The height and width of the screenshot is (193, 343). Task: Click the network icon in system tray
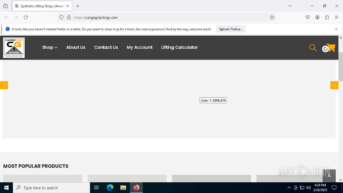tap(302, 188)
